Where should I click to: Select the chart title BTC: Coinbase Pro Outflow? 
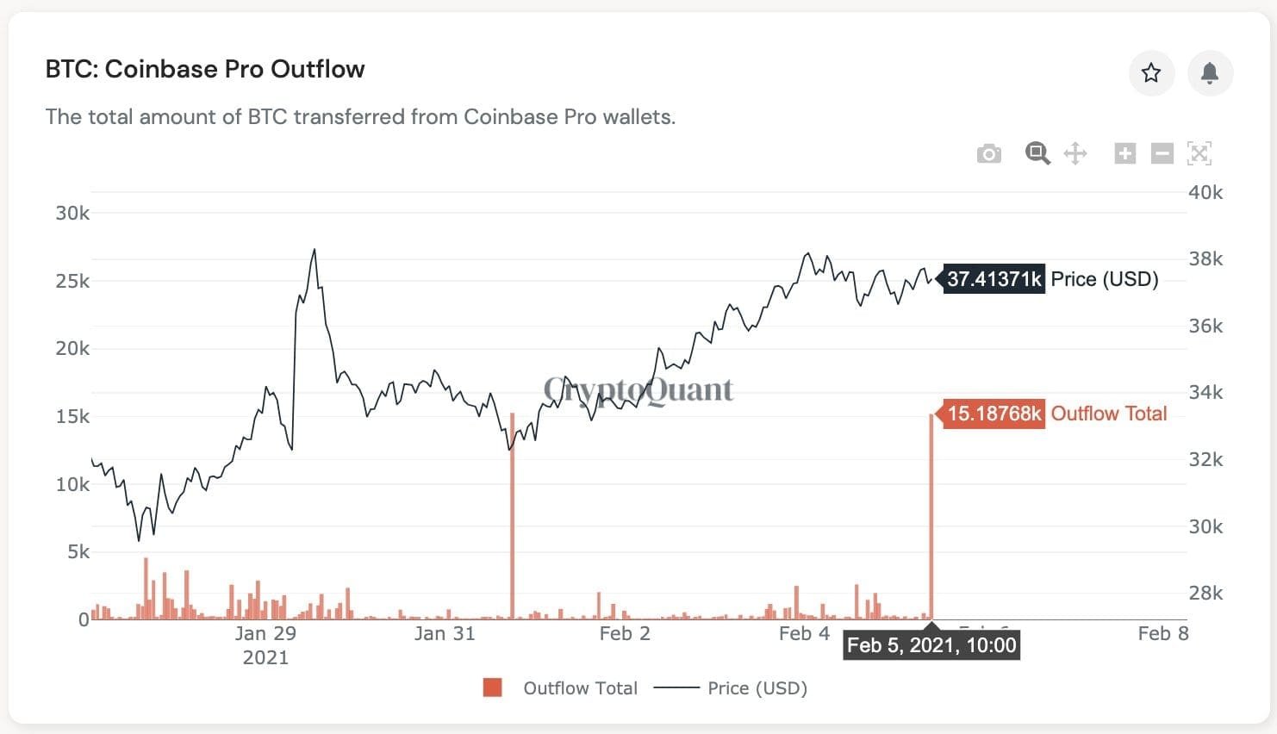[x=205, y=69]
